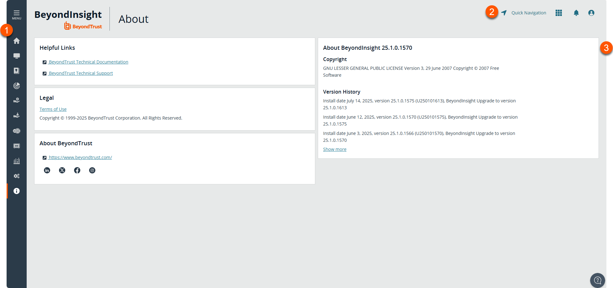613x288 pixels.
Task: Select the About info icon in sidebar
Action: tap(17, 191)
